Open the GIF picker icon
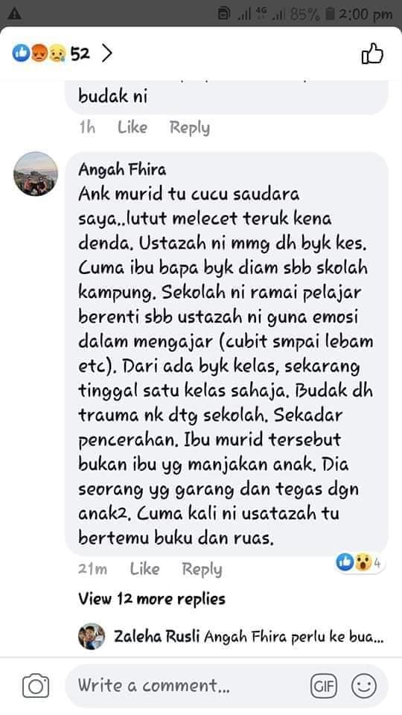This screenshot has height=715, width=402. (324, 686)
